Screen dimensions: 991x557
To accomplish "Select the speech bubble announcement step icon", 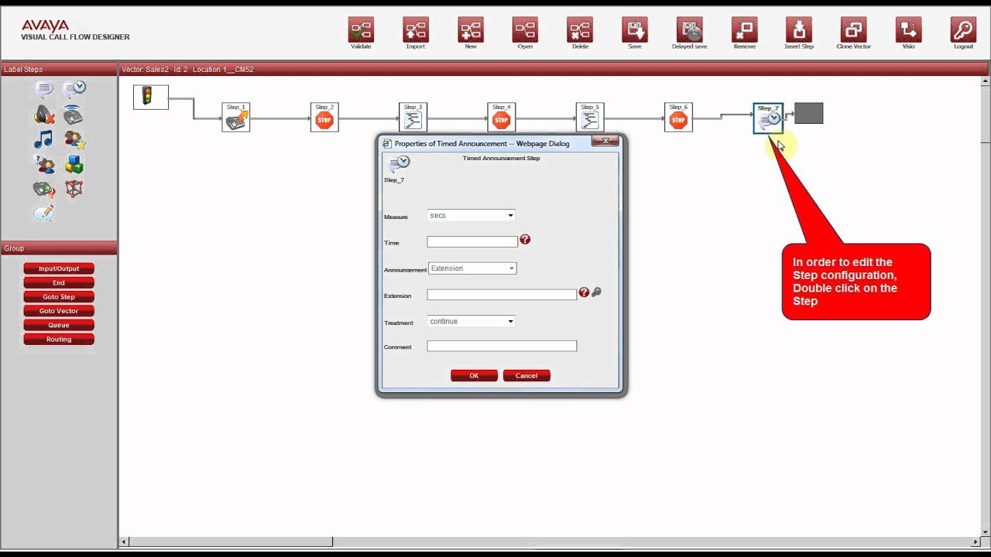I will (44, 91).
